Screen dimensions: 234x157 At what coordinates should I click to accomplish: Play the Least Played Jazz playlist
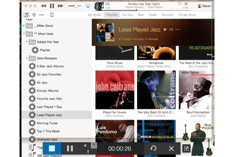tap(165, 29)
